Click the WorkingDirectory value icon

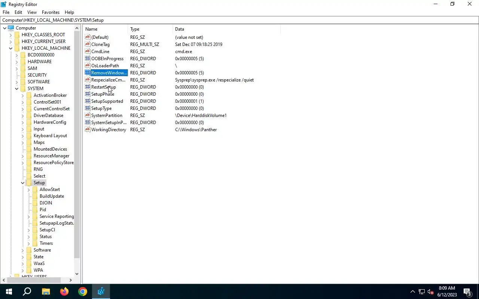click(x=88, y=129)
